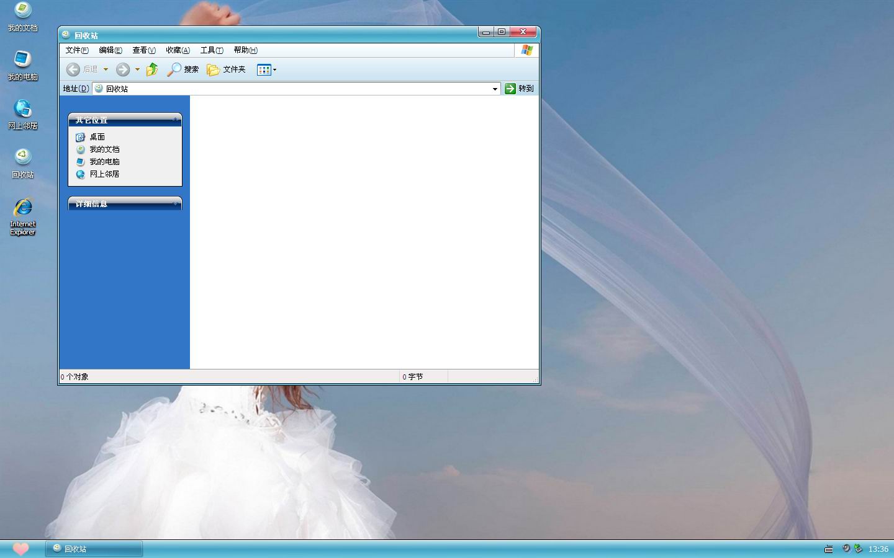894x558 pixels.
Task: Open the 帮助(H) menu
Action: click(x=245, y=50)
